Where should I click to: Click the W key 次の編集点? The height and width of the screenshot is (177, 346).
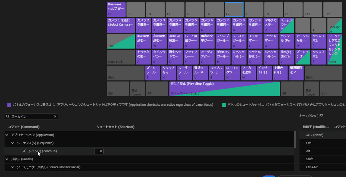159,41
